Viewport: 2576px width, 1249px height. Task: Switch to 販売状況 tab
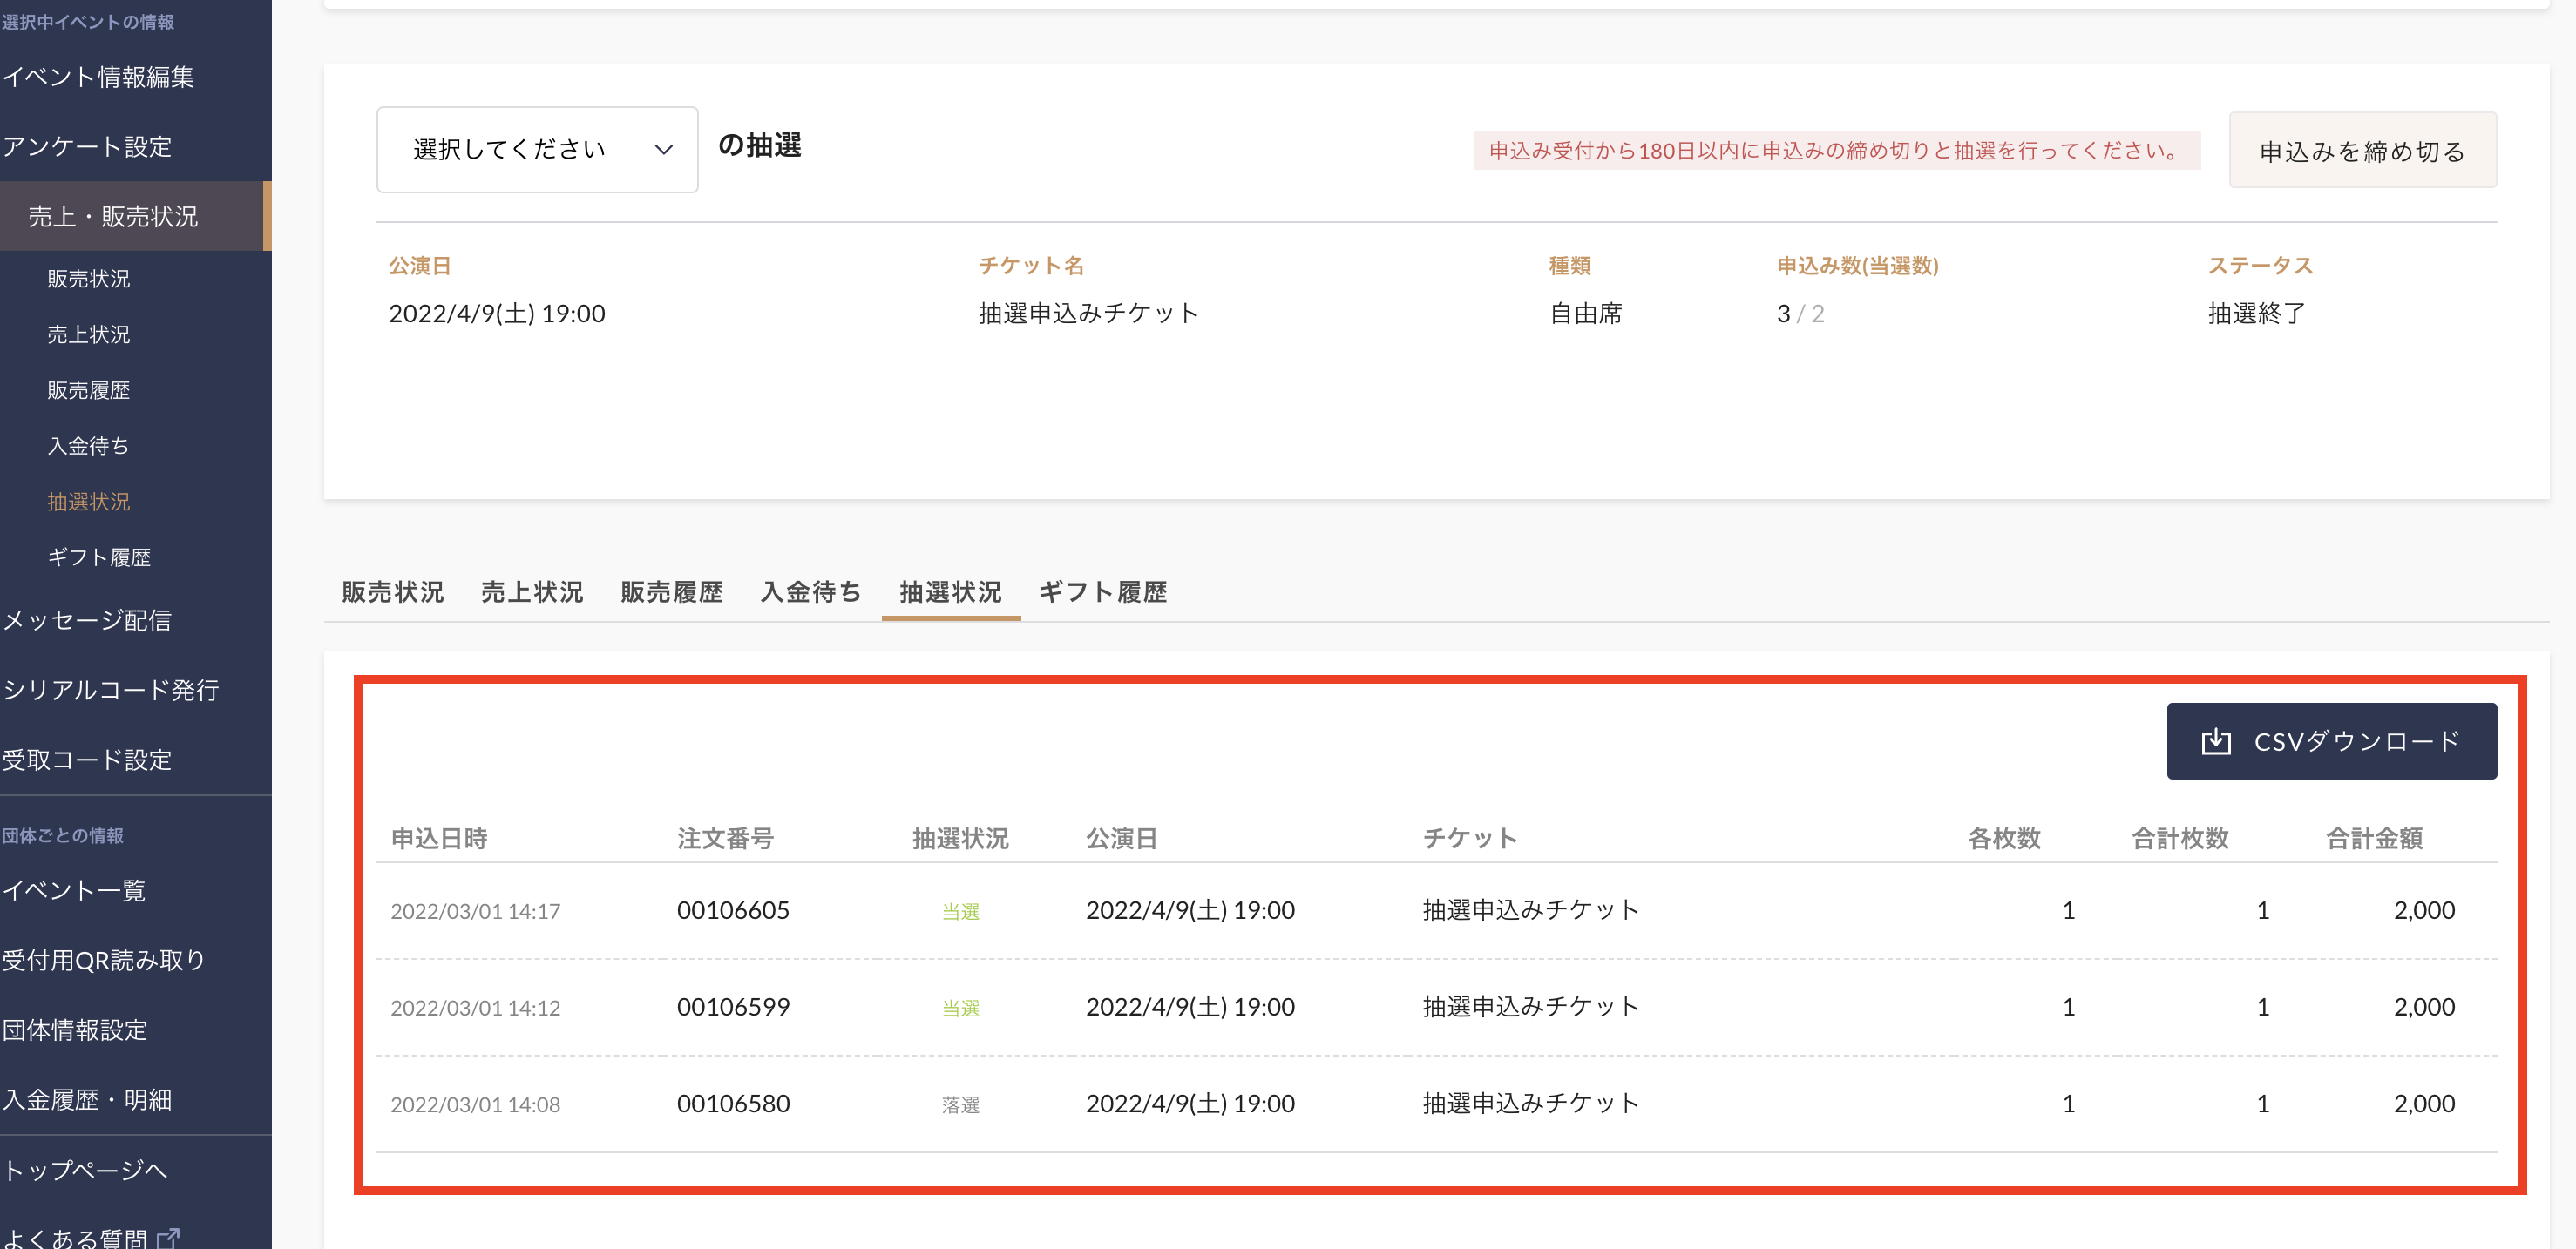(392, 592)
